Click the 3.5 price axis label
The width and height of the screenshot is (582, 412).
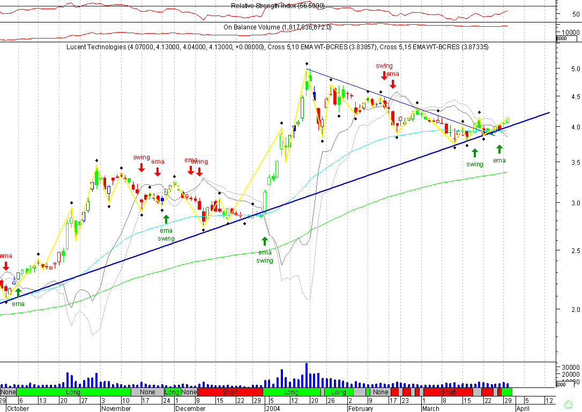[x=576, y=162]
